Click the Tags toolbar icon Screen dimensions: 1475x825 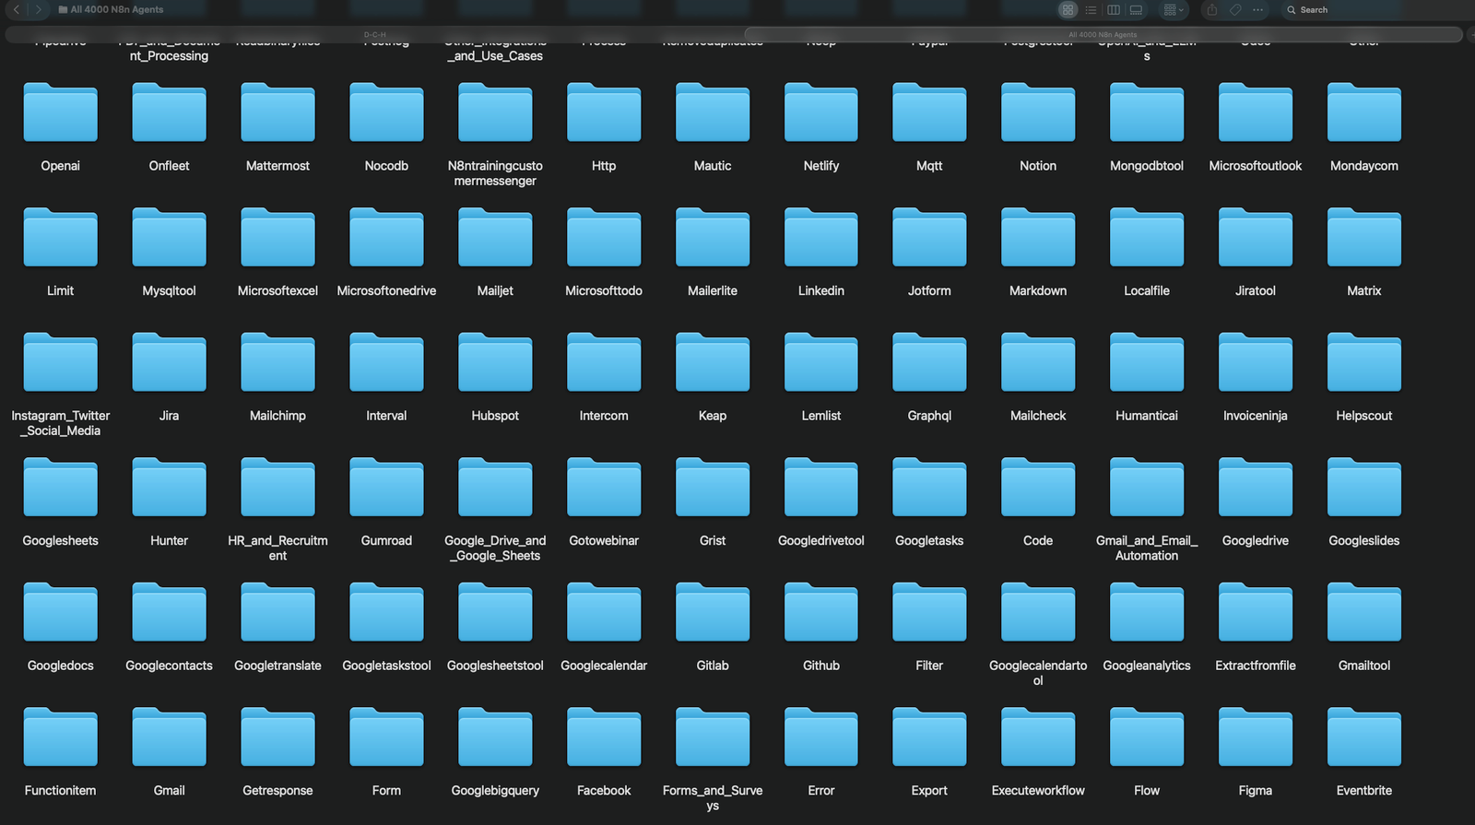1235,9
